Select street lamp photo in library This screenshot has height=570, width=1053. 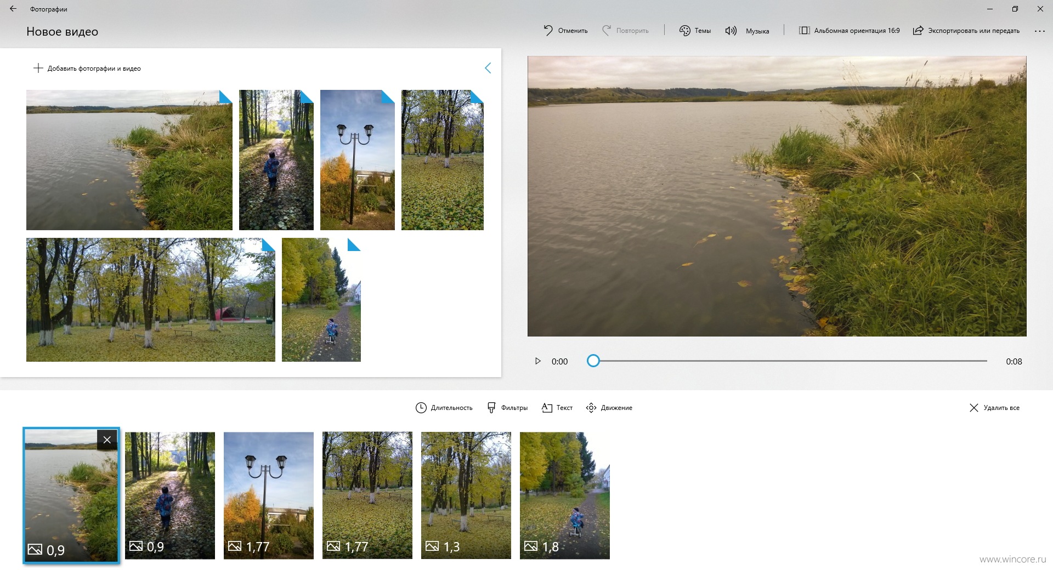pos(358,159)
